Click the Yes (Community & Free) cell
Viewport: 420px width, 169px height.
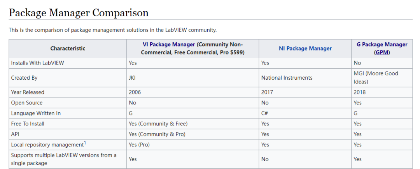tap(192, 124)
